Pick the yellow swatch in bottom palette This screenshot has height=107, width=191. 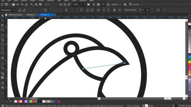tap(21, 101)
